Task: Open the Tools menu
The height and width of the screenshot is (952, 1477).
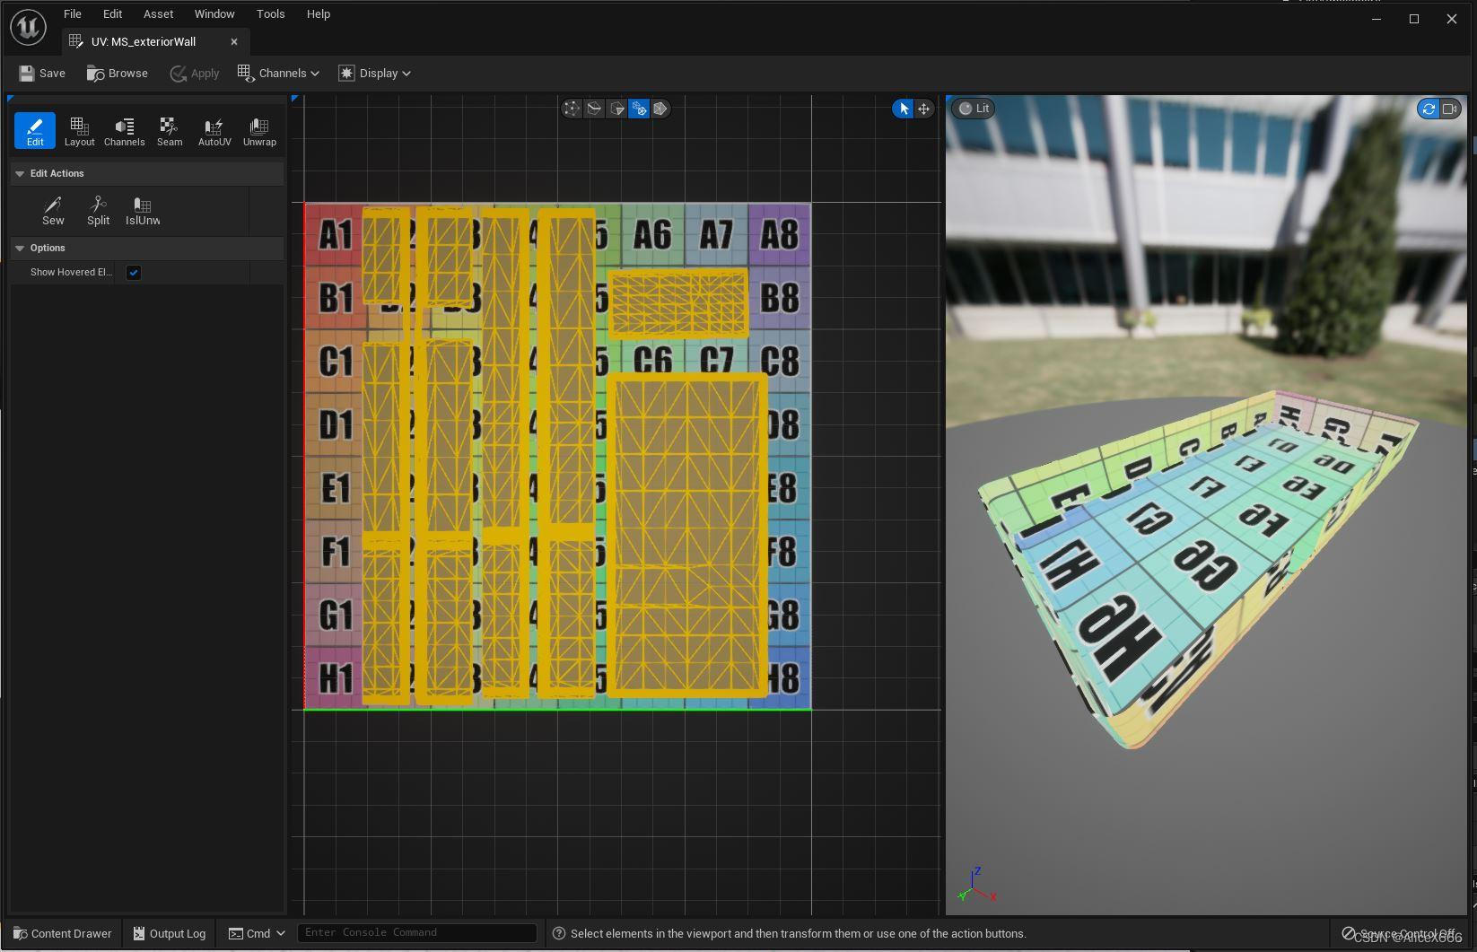Action: click(270, 14)
